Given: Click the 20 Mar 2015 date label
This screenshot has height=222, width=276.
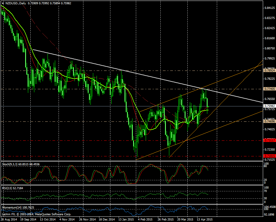Looking at the screenshot, I should pyautogui.click(x=185, y=220).
